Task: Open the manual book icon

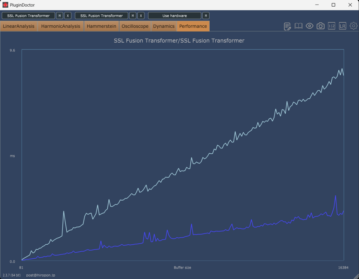Action: point(298,26)
